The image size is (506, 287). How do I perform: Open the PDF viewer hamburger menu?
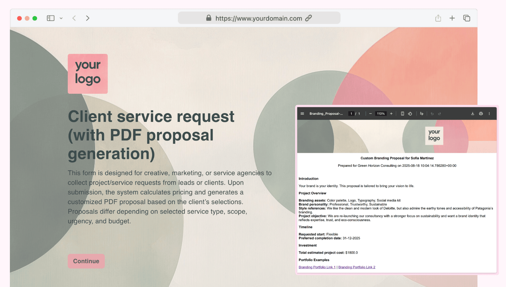(302, 114)
